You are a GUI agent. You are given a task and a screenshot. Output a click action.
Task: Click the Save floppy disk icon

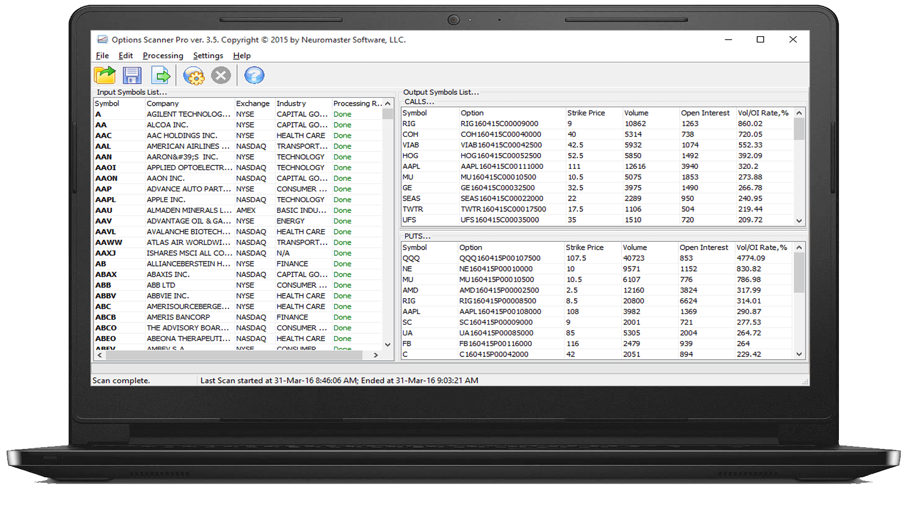[x=132, y=75]
